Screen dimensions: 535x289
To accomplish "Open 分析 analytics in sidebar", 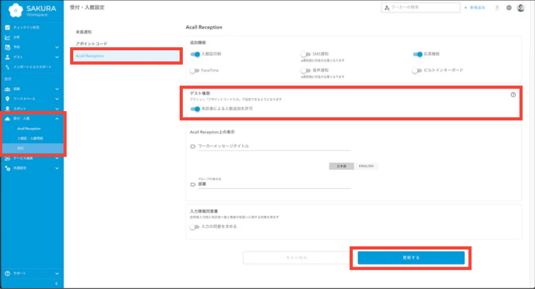I will coord(17,38).
